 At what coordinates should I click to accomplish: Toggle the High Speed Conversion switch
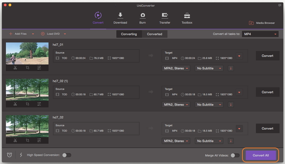(67, 155)
